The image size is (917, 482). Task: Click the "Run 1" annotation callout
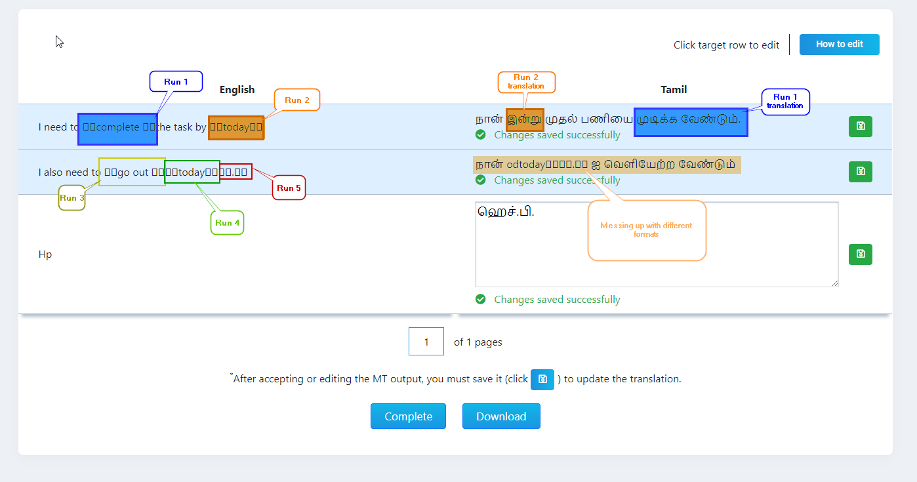pyautogui.click(x=176, y=81)
